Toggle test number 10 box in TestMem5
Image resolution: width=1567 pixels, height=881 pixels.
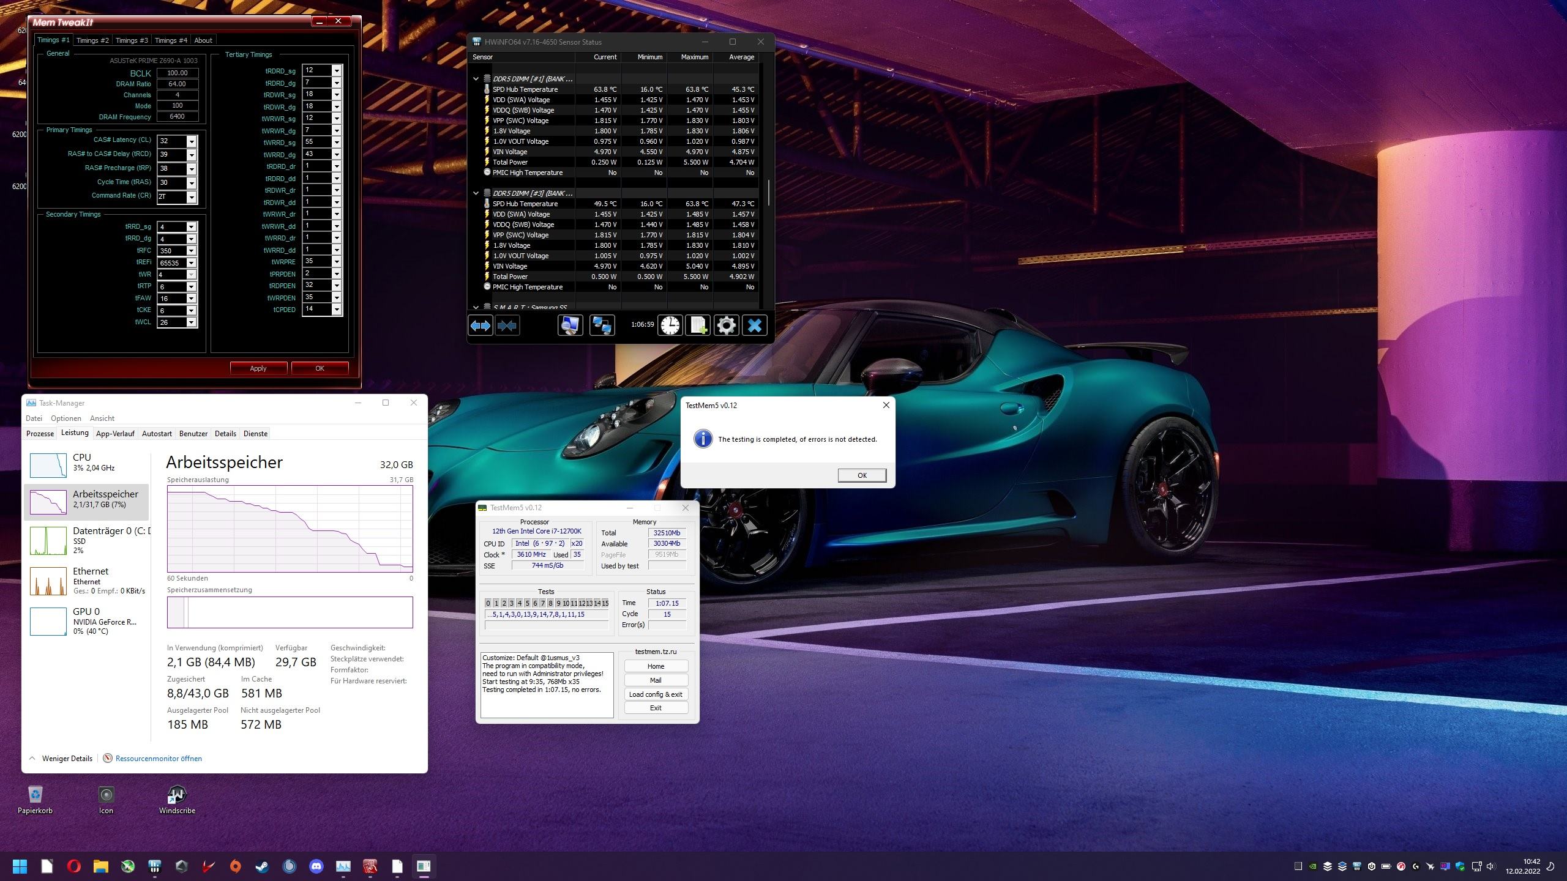[x=566, y=603]
